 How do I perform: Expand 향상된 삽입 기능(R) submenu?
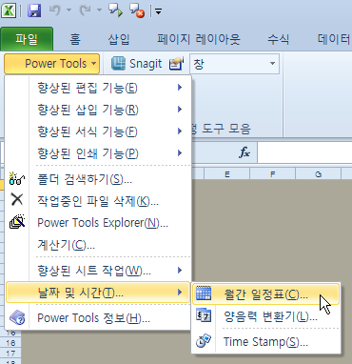click(x=98, y=110)
